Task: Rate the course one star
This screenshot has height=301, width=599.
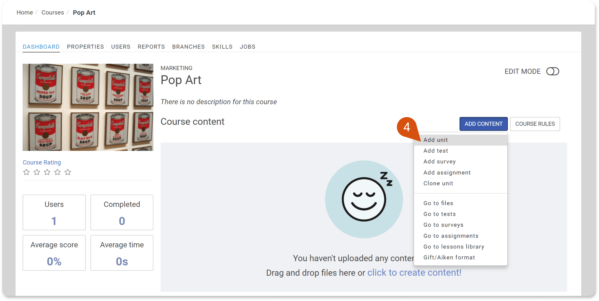Action: (x=26, y=172)
